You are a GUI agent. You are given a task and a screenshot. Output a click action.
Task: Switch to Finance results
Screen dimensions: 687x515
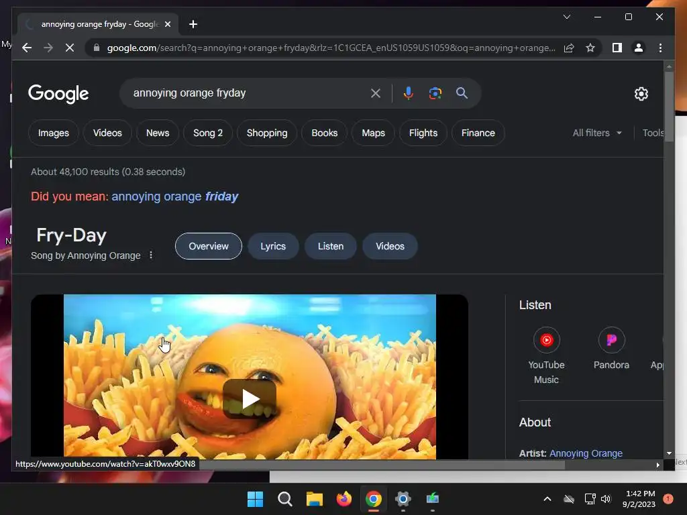pos(478,133)
